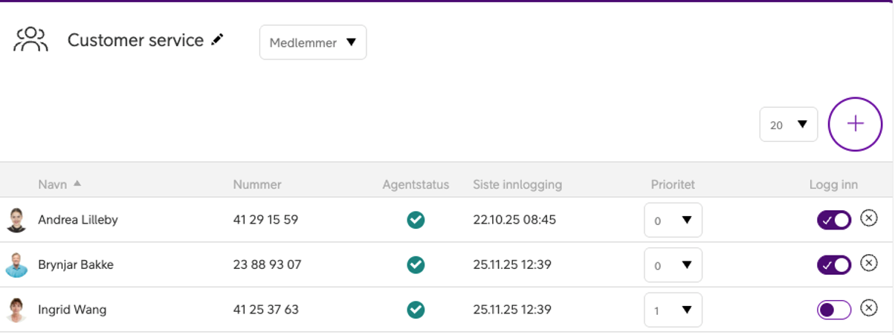Viewport: 895px width, 335px height.
Task: Toggle off login for Andrea Lilleby
Action: [x=833, y=220]
